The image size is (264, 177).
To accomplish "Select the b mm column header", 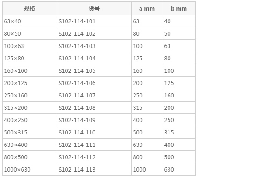I will (x=179, y=8).
